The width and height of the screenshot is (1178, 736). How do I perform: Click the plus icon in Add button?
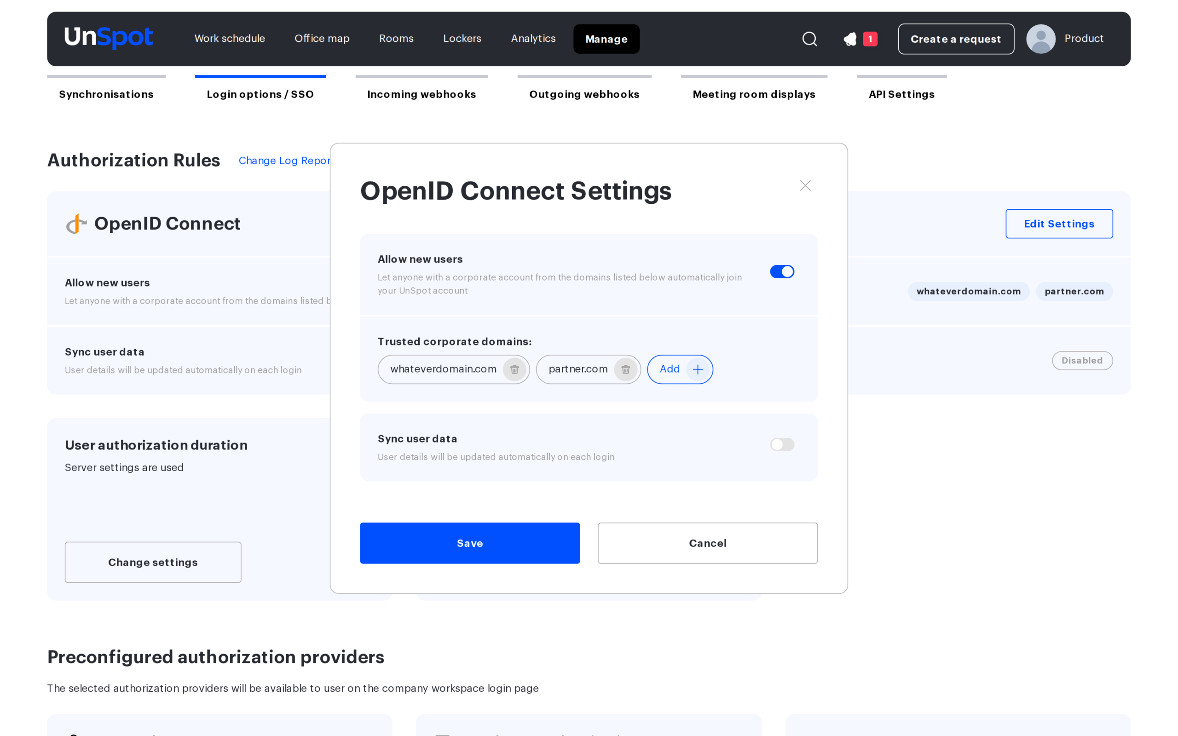[698, 369]
